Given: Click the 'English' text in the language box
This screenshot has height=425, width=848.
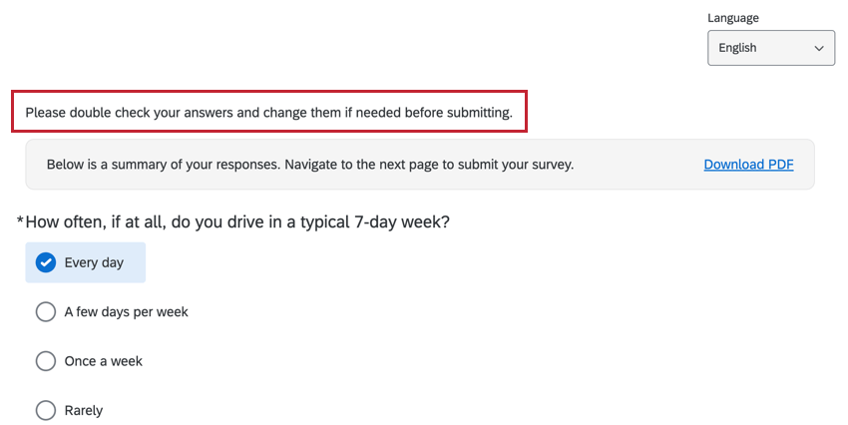Looking at the screenshot, I should (737, 48).
